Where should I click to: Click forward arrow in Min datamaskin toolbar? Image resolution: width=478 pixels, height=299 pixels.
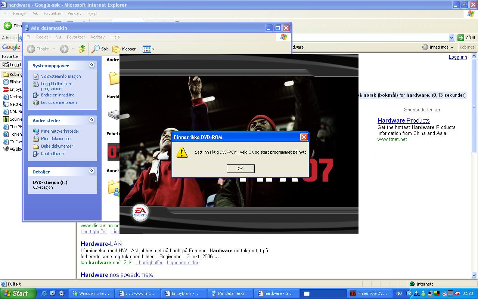pos(64,49)
